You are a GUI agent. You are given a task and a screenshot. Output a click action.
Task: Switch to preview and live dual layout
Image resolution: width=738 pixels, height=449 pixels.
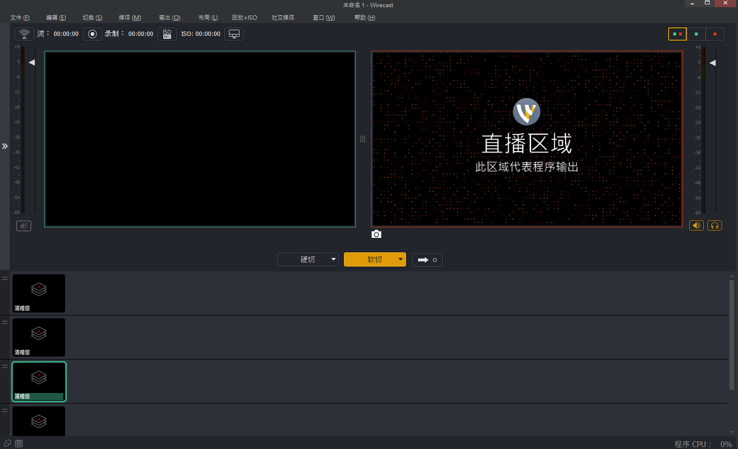(677, 34)
